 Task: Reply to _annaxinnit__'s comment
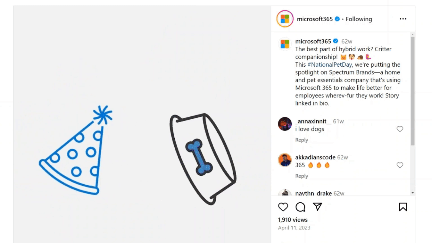(302, 140)
